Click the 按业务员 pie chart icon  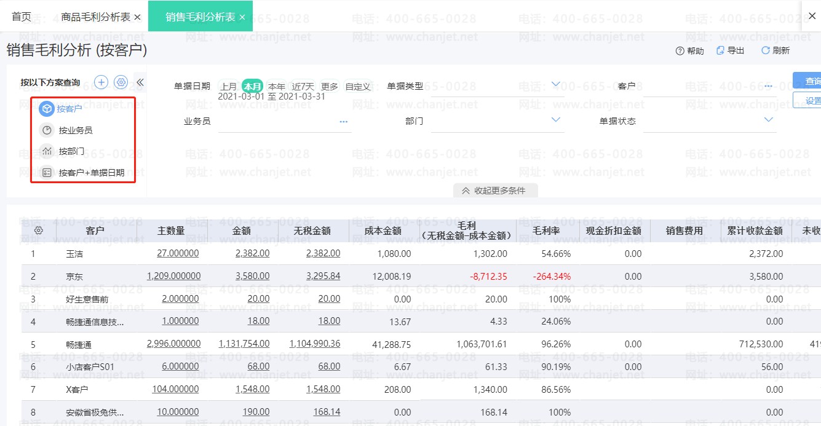(x=47, y=130)
